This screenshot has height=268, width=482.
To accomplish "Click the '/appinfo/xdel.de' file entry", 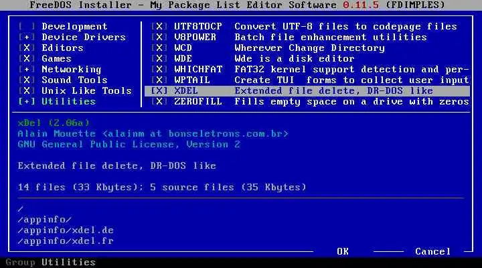I will point(66,230).
